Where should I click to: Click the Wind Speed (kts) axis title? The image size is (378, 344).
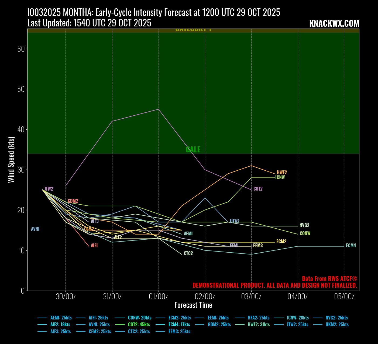tap(11, 160)
